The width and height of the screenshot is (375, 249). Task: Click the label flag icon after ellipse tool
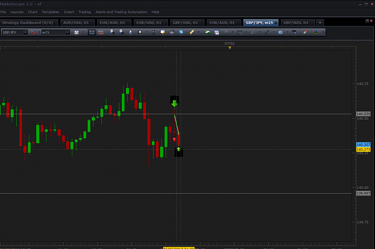click(295, 32)
